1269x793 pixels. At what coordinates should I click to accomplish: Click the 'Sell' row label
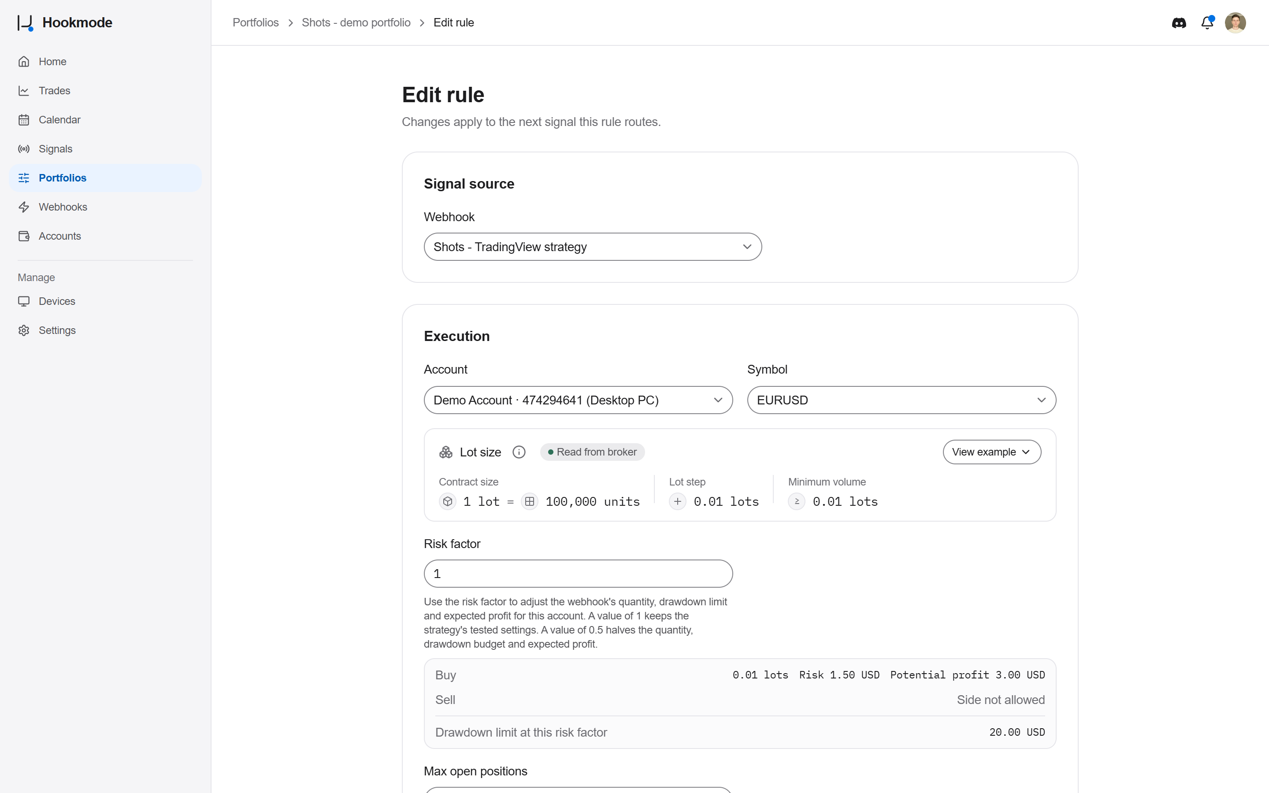(445, 700)
